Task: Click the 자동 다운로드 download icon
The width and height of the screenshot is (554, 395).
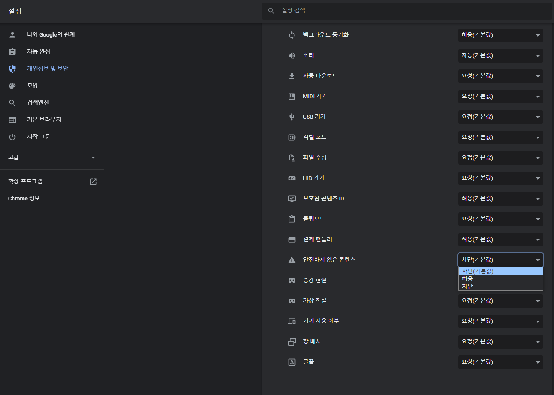Action: tap(292, 76)
